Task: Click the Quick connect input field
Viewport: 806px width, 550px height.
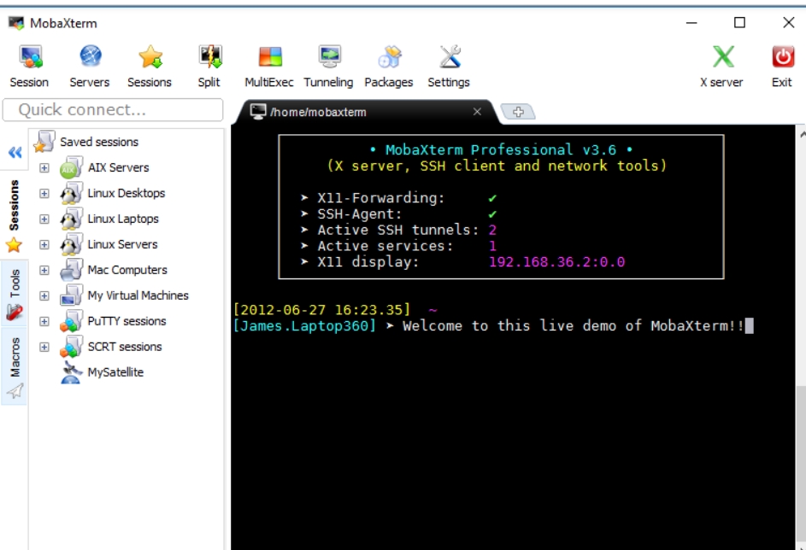Action: tap(113, 110)
